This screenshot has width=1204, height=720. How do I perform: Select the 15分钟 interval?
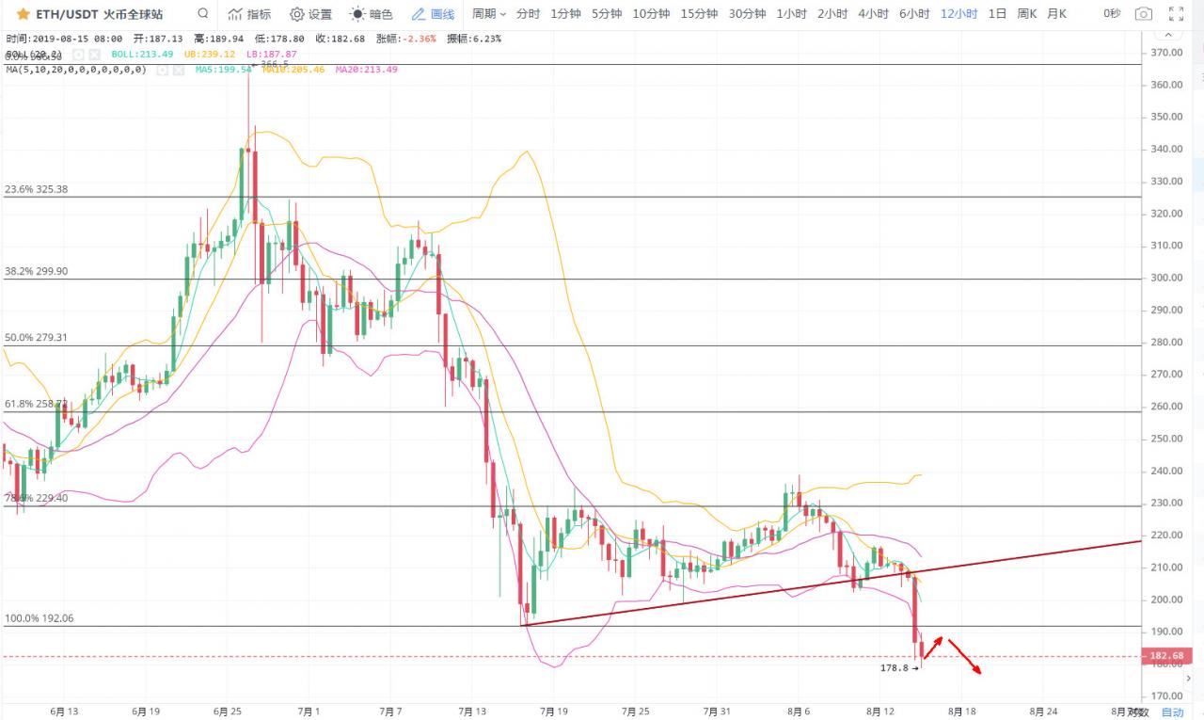pos(699,14)
